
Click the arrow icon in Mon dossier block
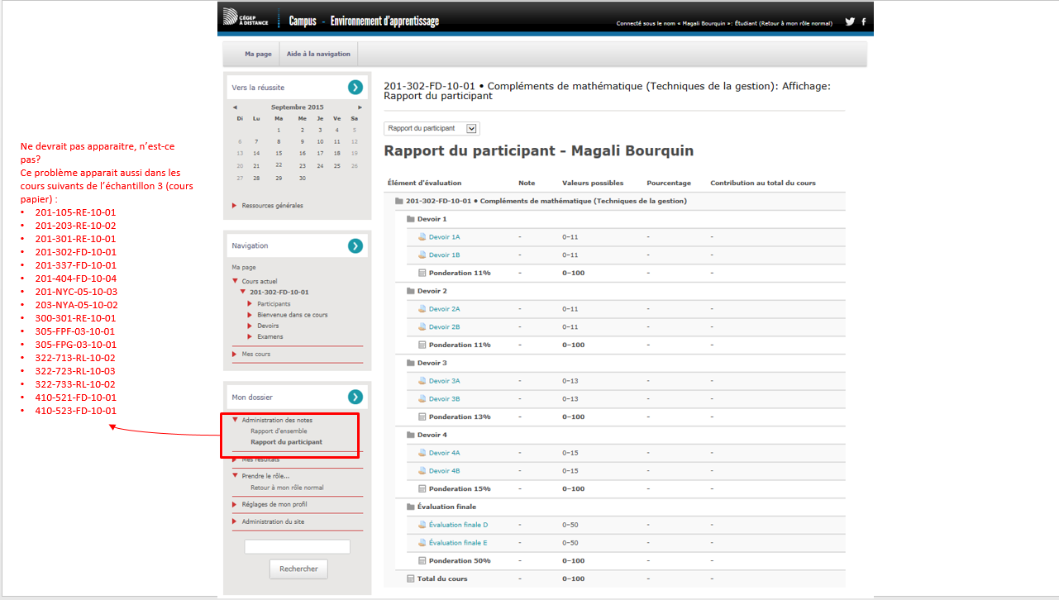(355, 397)
